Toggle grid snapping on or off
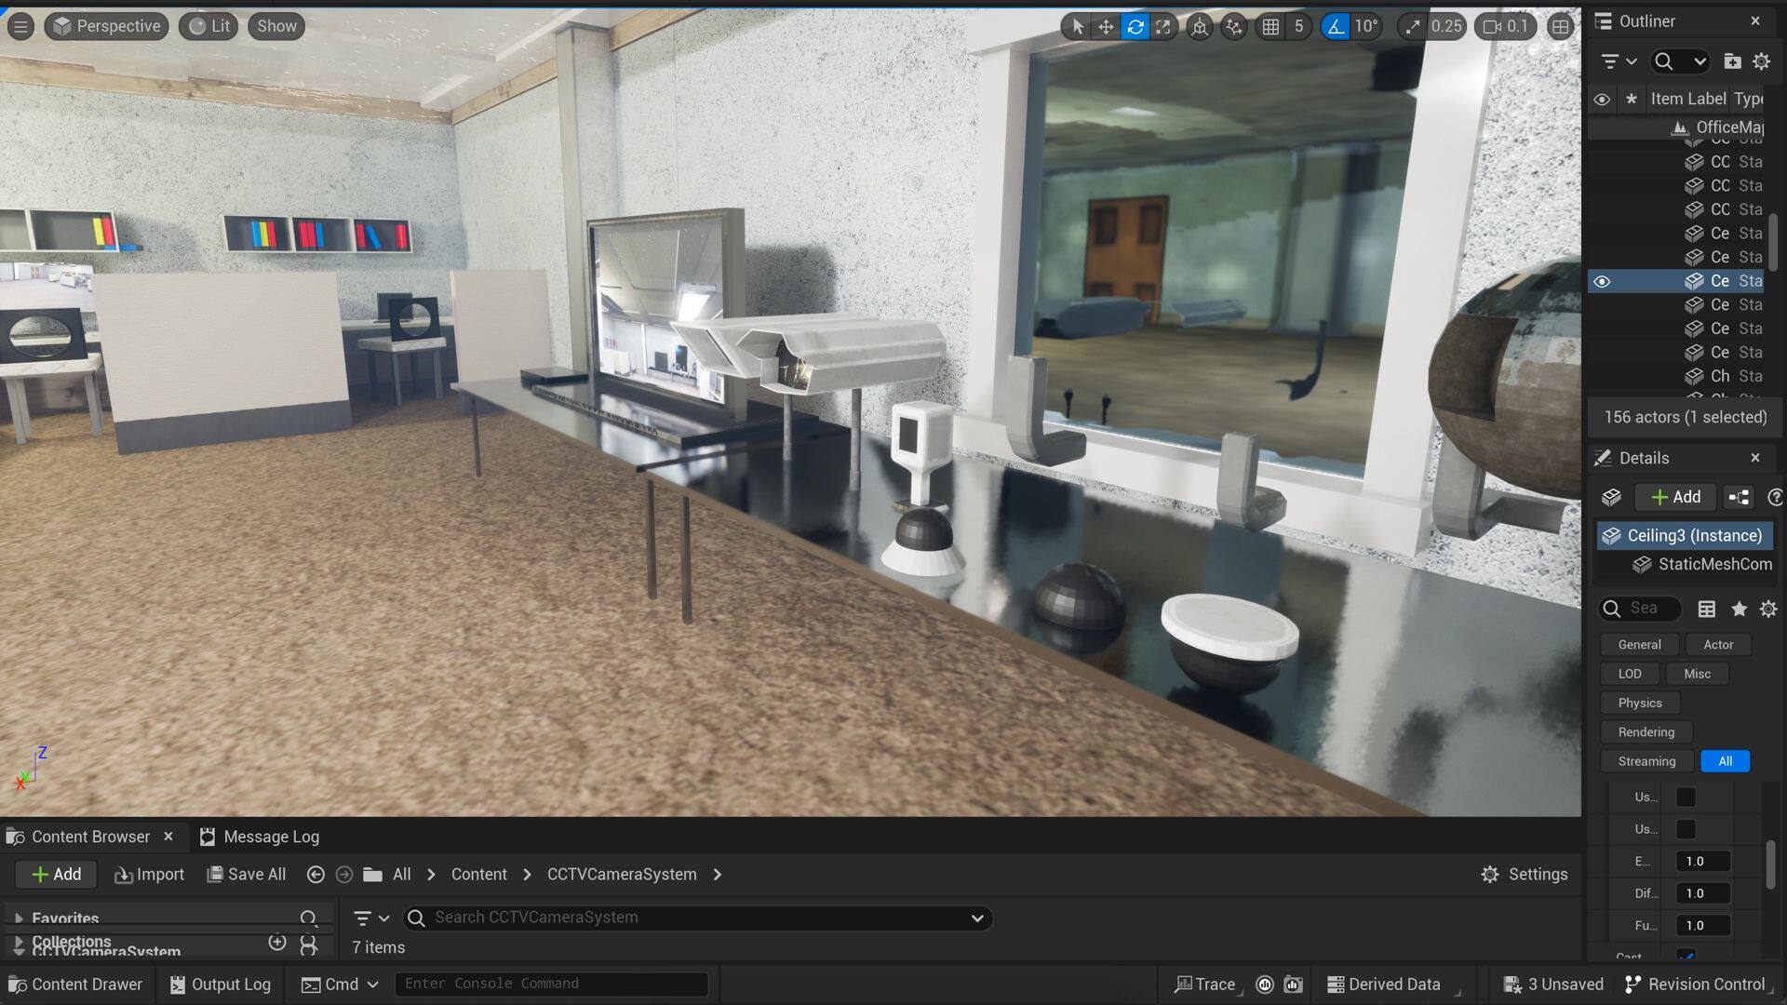Viewport: 1787px width, 1005px height. [1270, 27]
